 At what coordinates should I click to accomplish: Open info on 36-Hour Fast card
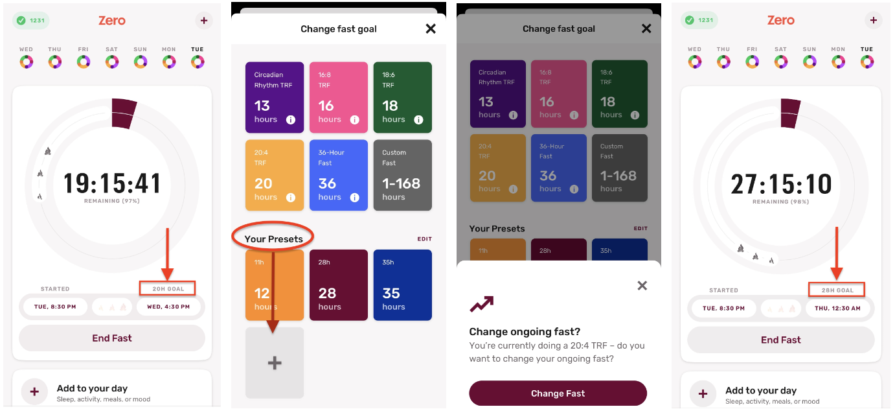354,198
